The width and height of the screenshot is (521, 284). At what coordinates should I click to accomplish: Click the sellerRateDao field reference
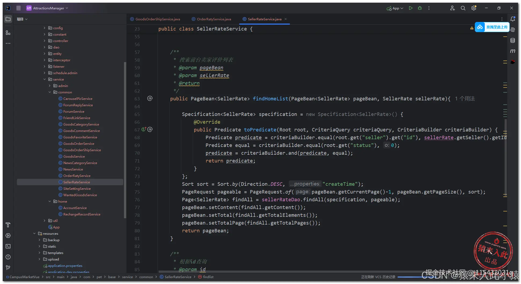pyautogui.click(x=281, y=200)
